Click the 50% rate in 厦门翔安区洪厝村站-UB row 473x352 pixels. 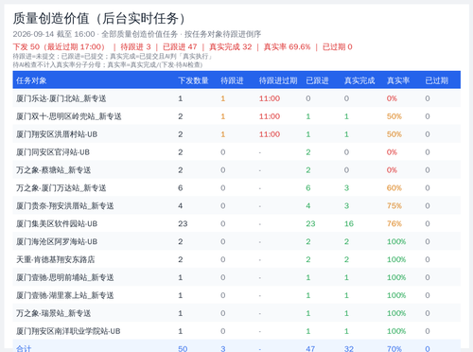[x=394, y=134]
